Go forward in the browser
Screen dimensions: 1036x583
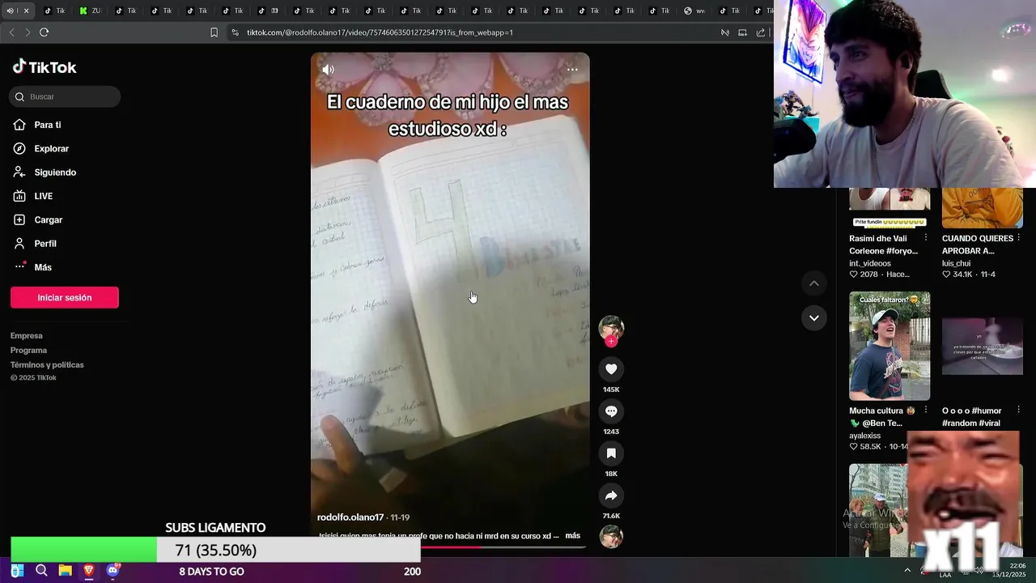tap(28, 32)
